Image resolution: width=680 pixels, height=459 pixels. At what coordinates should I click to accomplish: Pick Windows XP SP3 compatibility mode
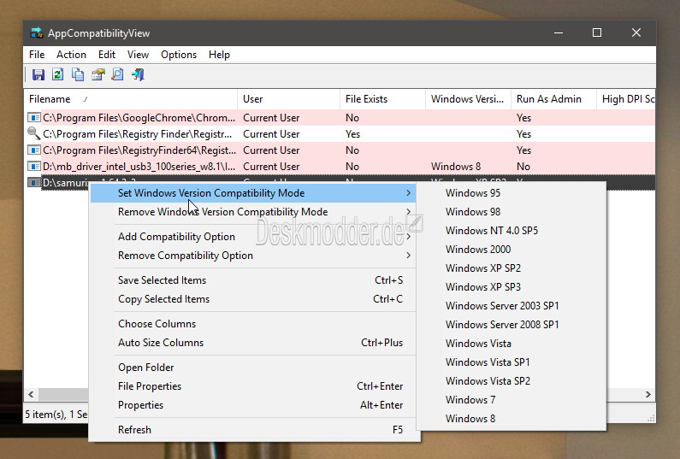click(x=511, y=287)
